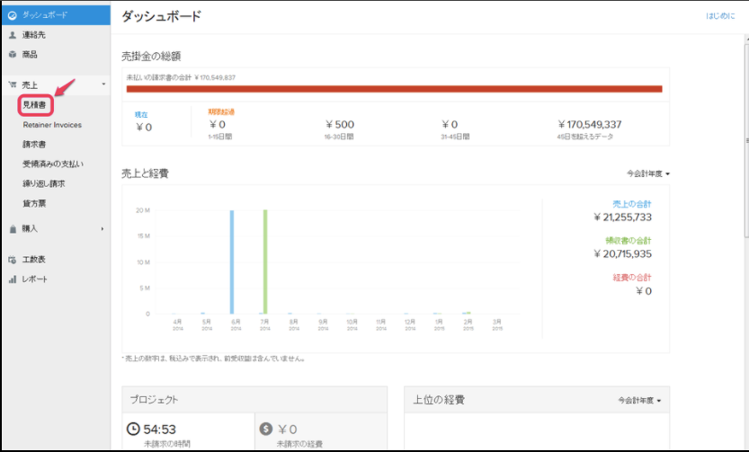Select 受領済みの支払い in sidebar
The image size is (749, 452).
tap(53, 164)
